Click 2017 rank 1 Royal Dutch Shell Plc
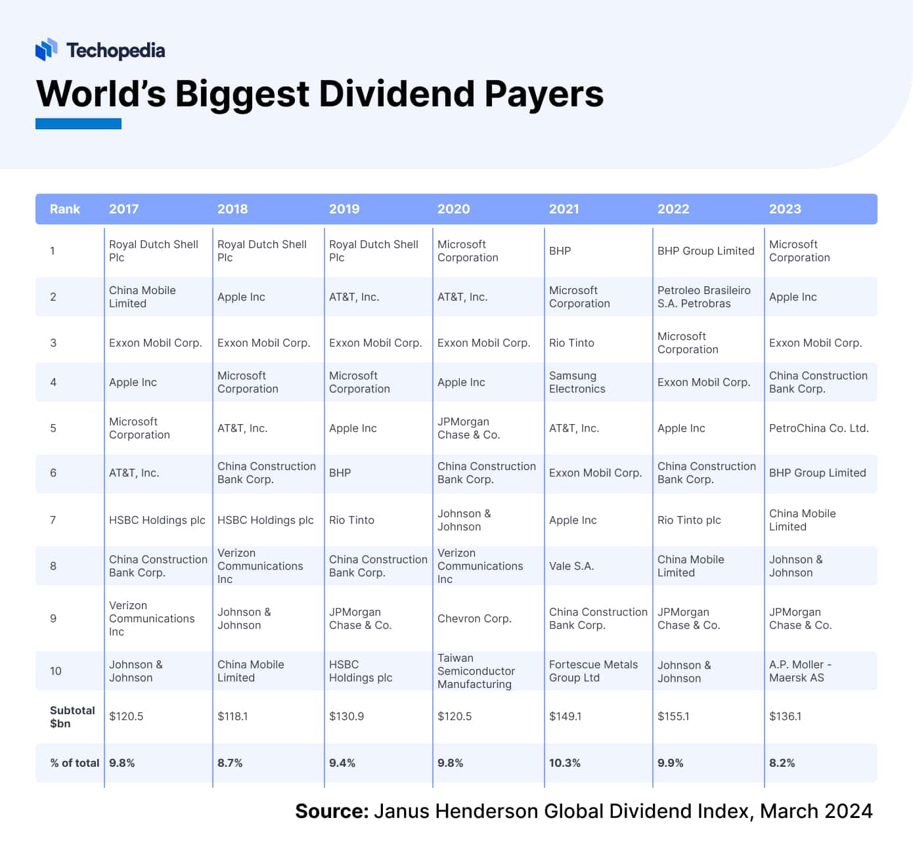The height and width of the screenshot is (860, 913). pos(154,251)
